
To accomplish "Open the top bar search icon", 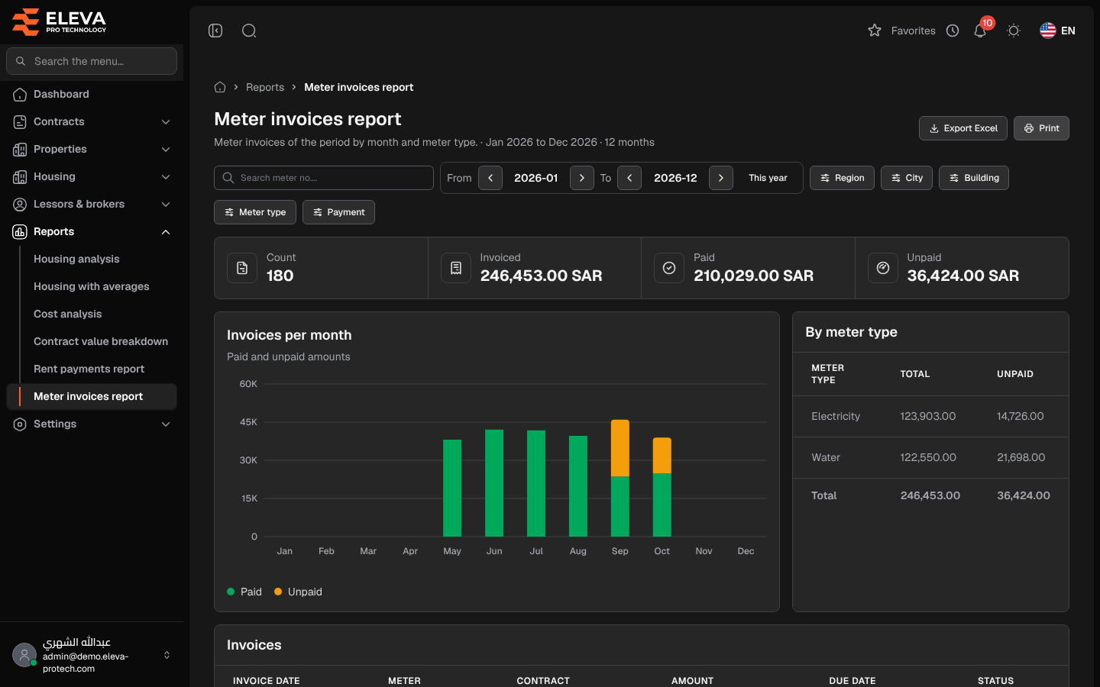I will pos(249,31).
